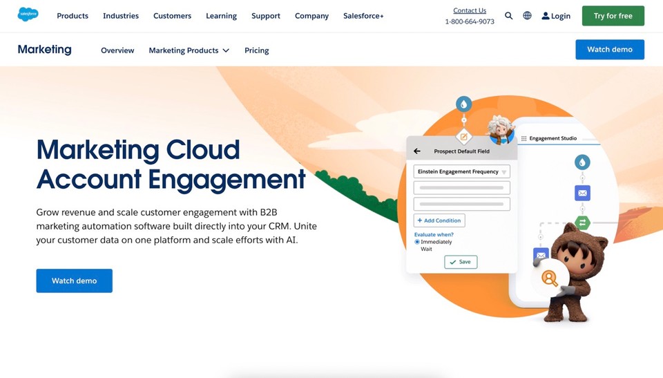Click the Evaluate when? label
663x378 pixels.
(x=434, y=234)
